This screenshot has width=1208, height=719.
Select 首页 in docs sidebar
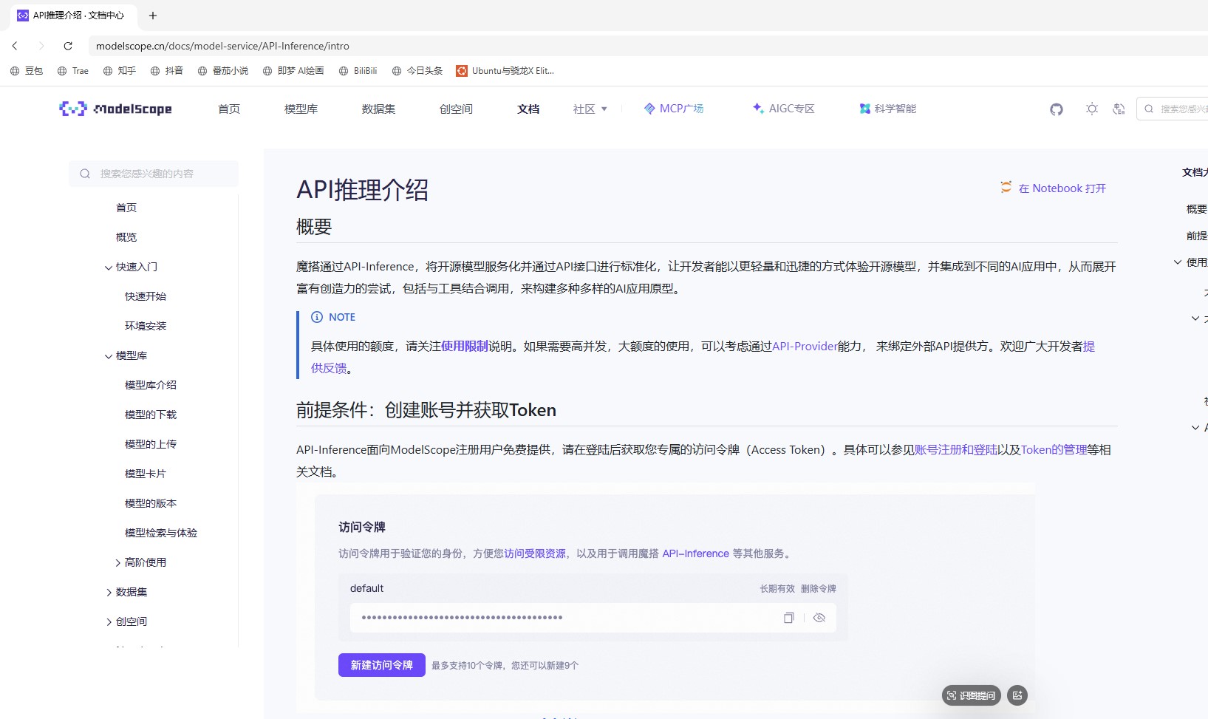126,208
